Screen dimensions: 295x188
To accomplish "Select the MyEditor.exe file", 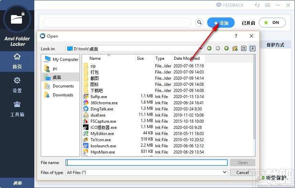I will coord(102,134).
